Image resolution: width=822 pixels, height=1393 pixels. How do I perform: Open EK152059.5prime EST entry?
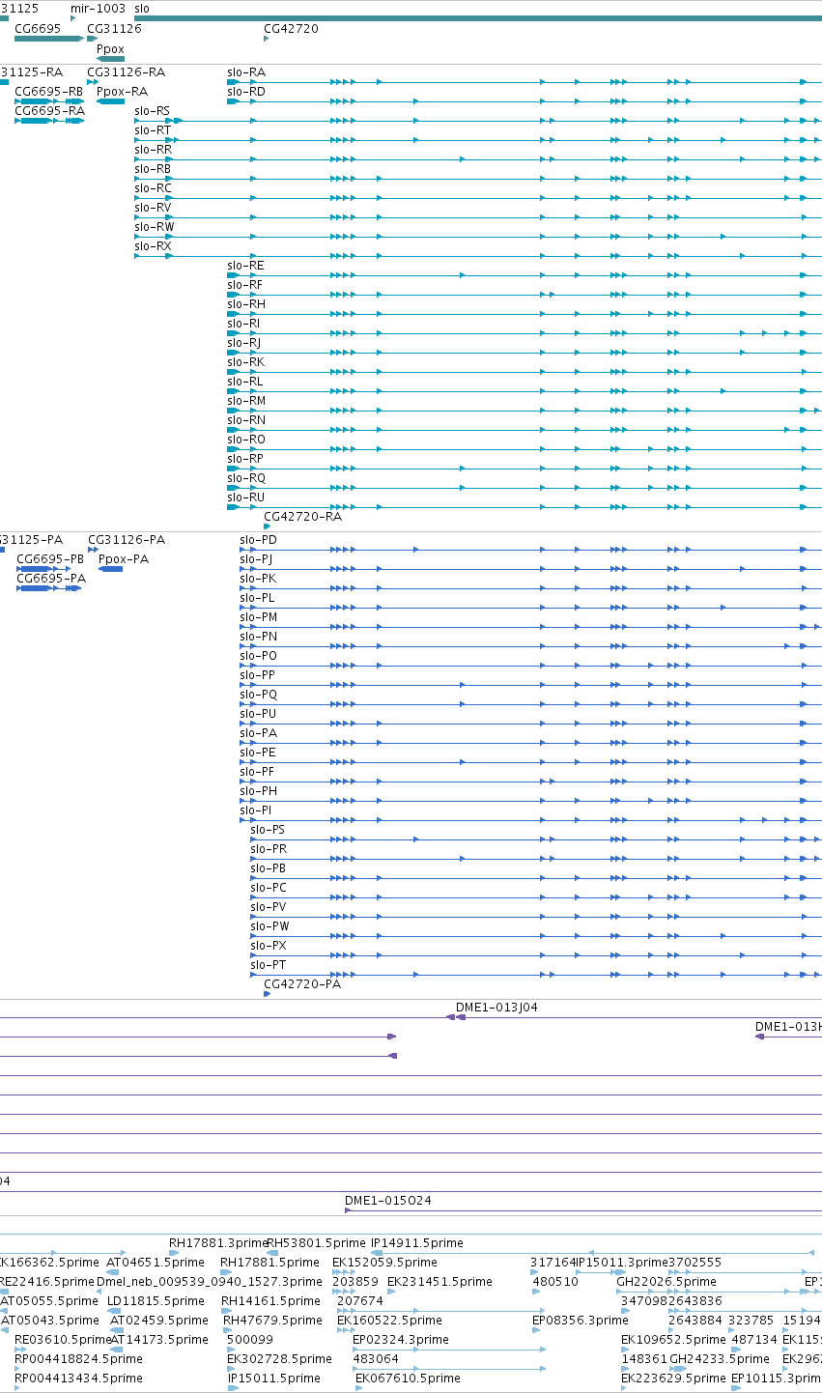pos(384,1263)
